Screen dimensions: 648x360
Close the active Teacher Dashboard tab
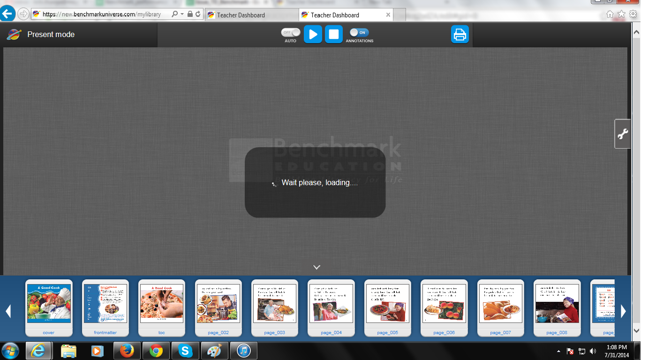388,15
